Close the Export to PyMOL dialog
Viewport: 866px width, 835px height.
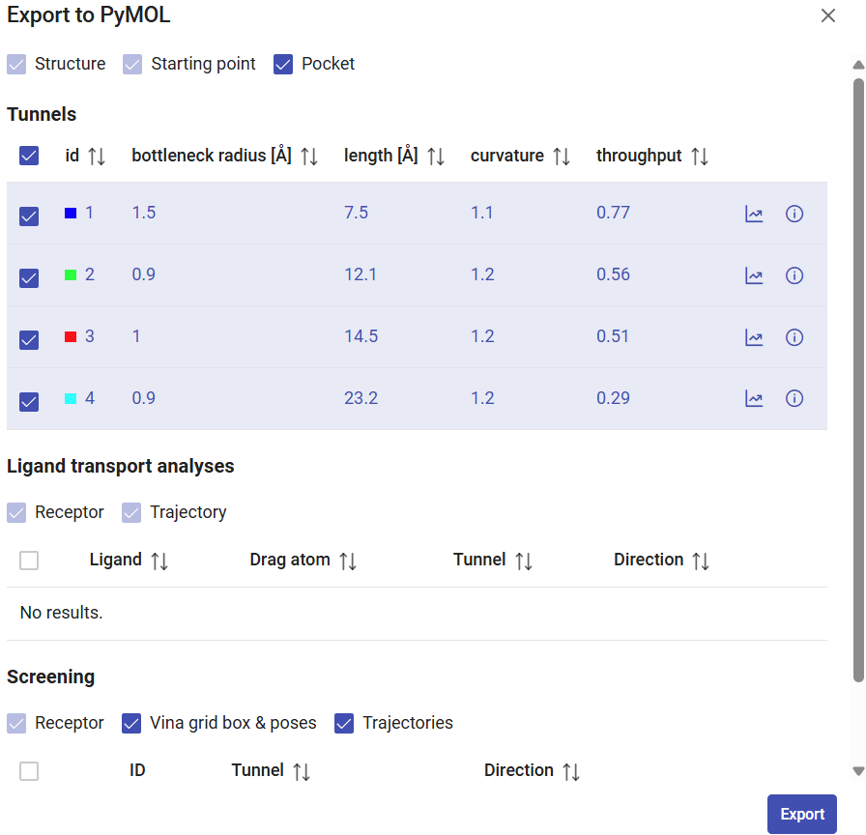point(827,15)
